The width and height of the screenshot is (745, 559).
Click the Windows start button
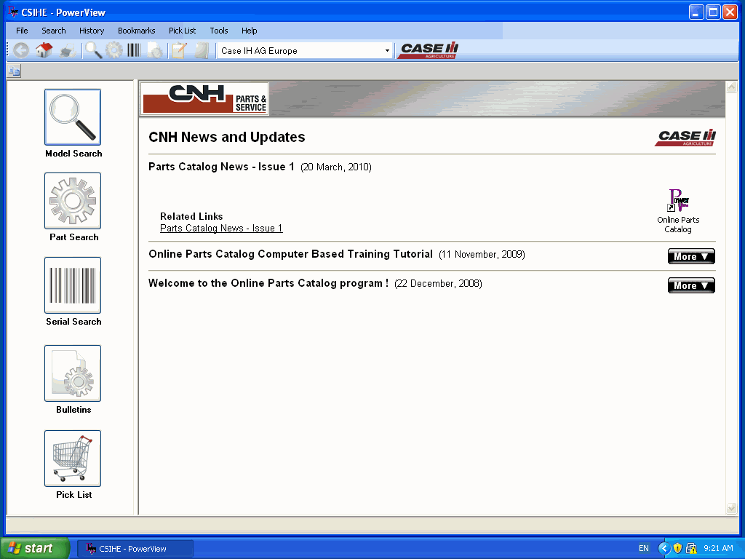(35, 548)
